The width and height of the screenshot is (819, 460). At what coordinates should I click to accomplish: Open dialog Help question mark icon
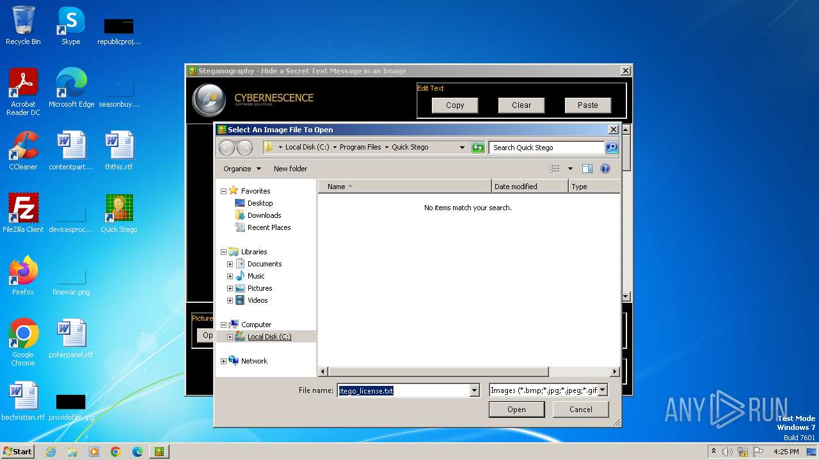[605, 169]
